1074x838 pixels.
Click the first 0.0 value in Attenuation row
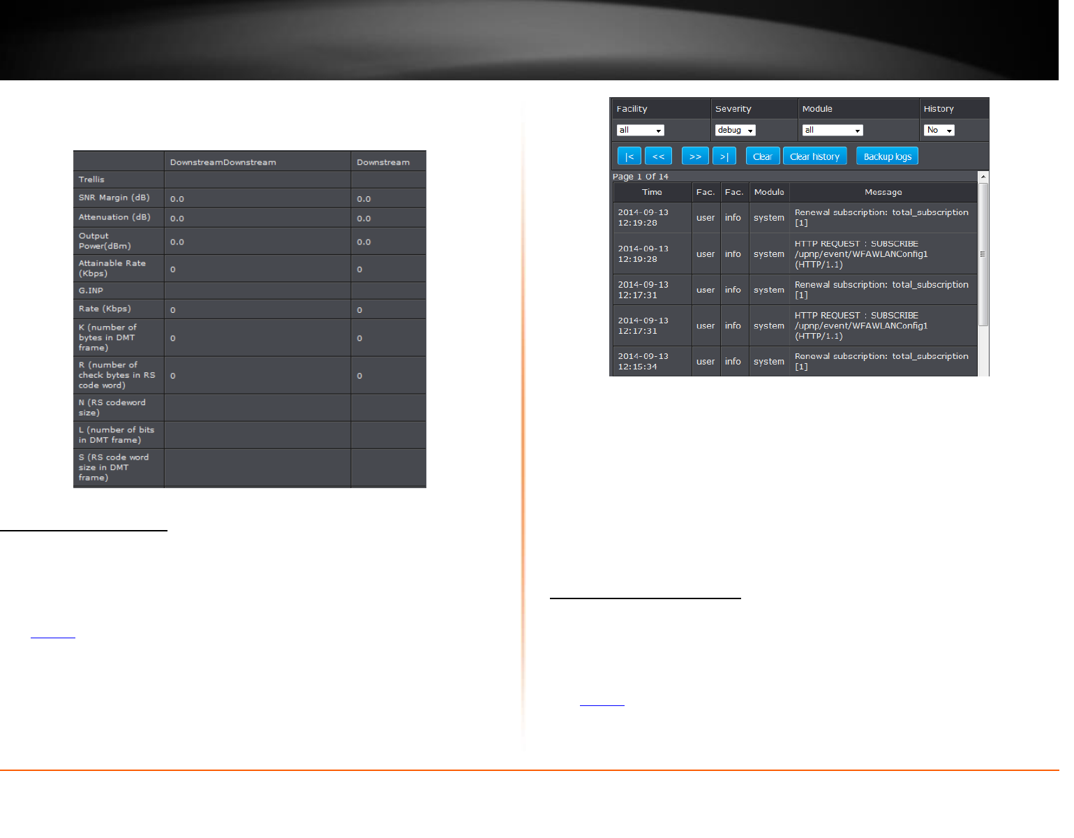[x=177, y=219]
